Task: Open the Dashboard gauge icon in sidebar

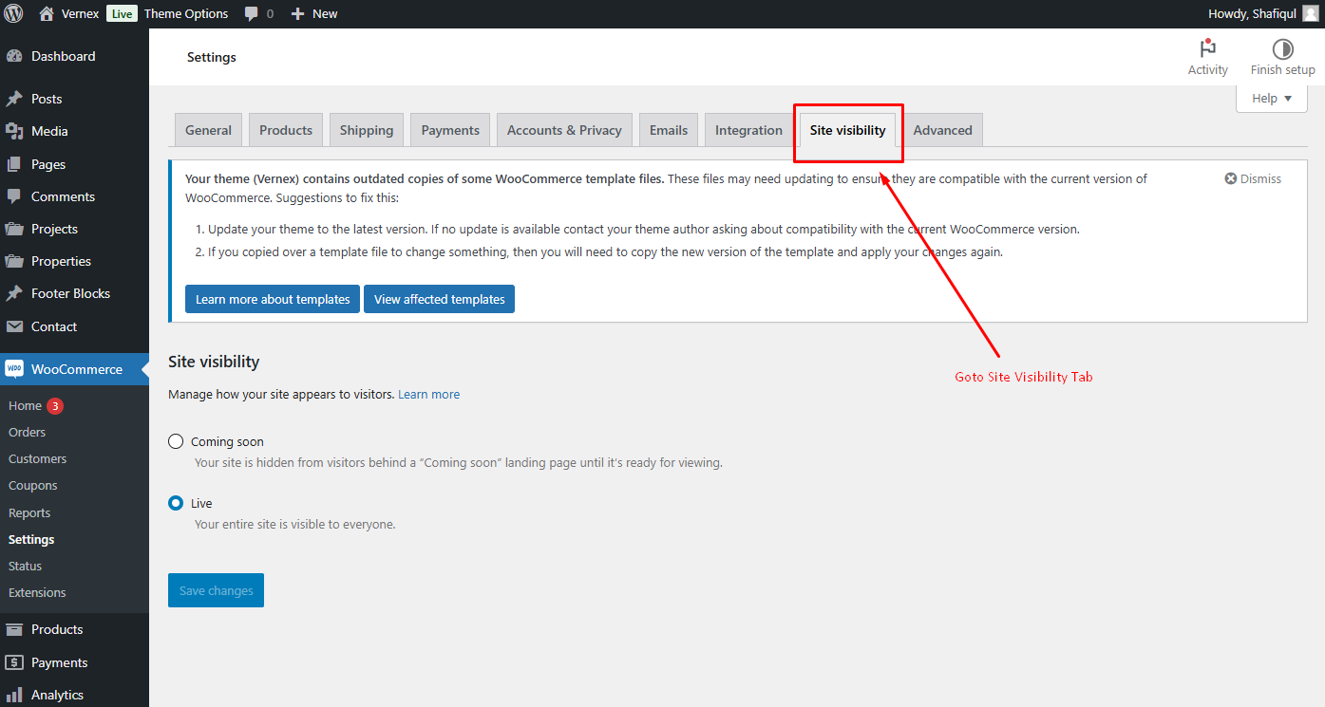Action: [x=14, y=56]
